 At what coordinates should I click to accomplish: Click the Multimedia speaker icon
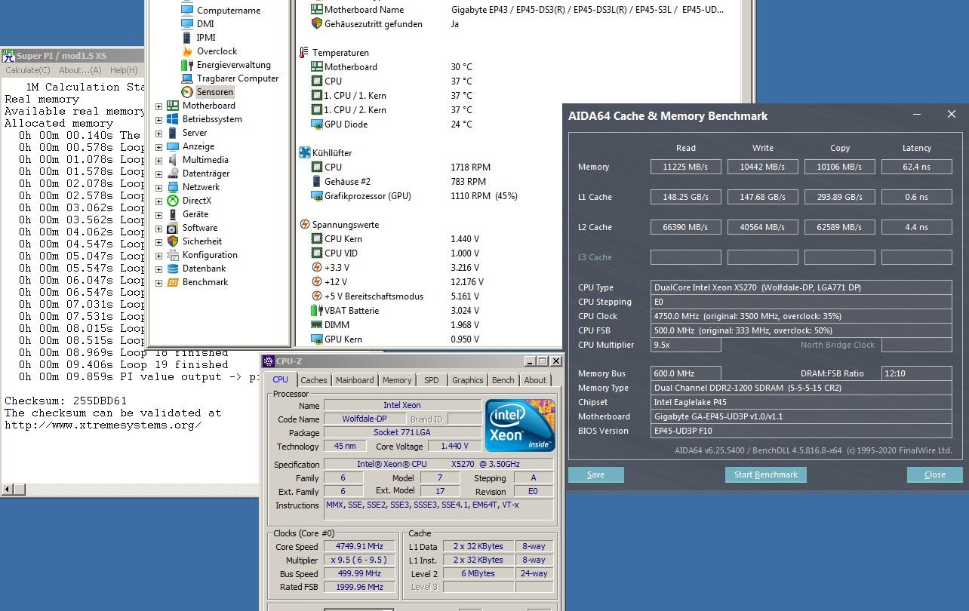[x=172, y=159]
